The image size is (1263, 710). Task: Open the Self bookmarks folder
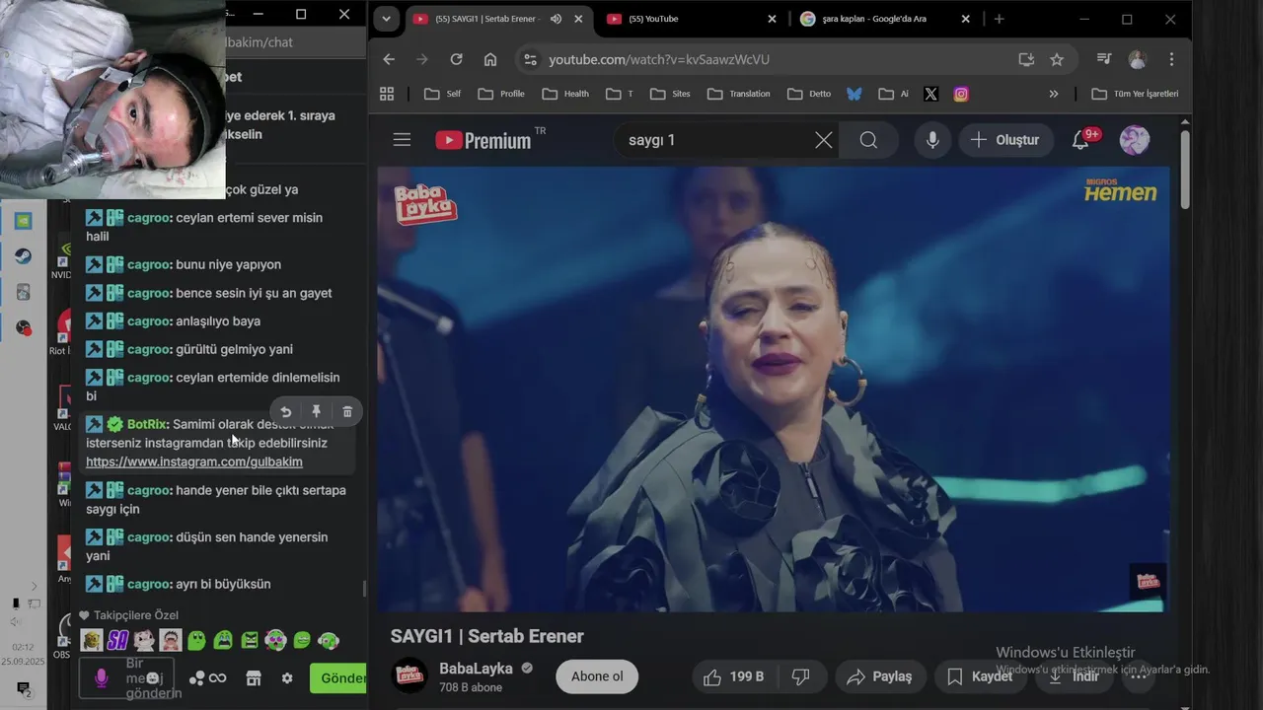coord(442,94)
